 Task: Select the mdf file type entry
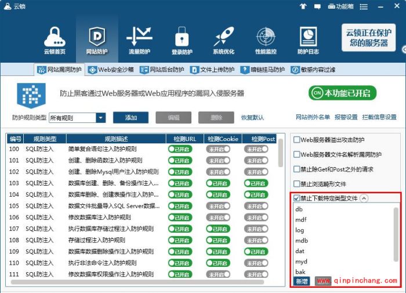[x=301, y=220]
